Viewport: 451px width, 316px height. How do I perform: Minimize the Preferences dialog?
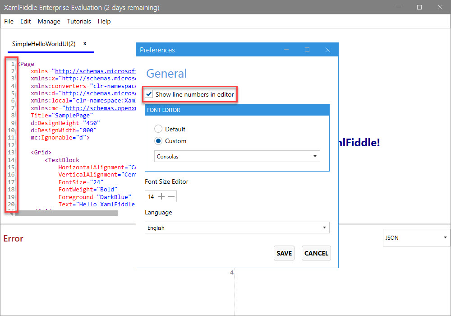click(286, 50)
